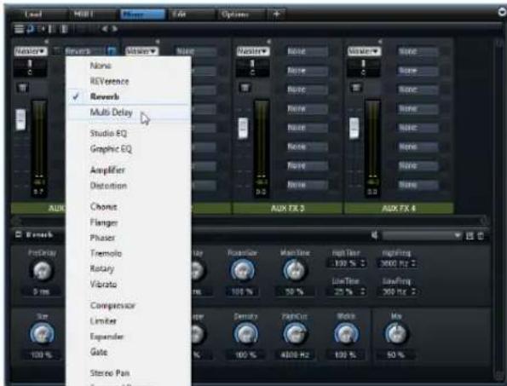Toggle bypass on the Reverb insert slot
This screenshot has height=386, width=507.
point(57,51)
